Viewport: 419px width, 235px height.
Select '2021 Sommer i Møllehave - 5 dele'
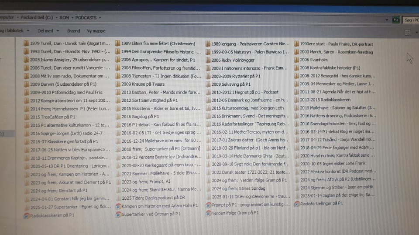(158, 173)
